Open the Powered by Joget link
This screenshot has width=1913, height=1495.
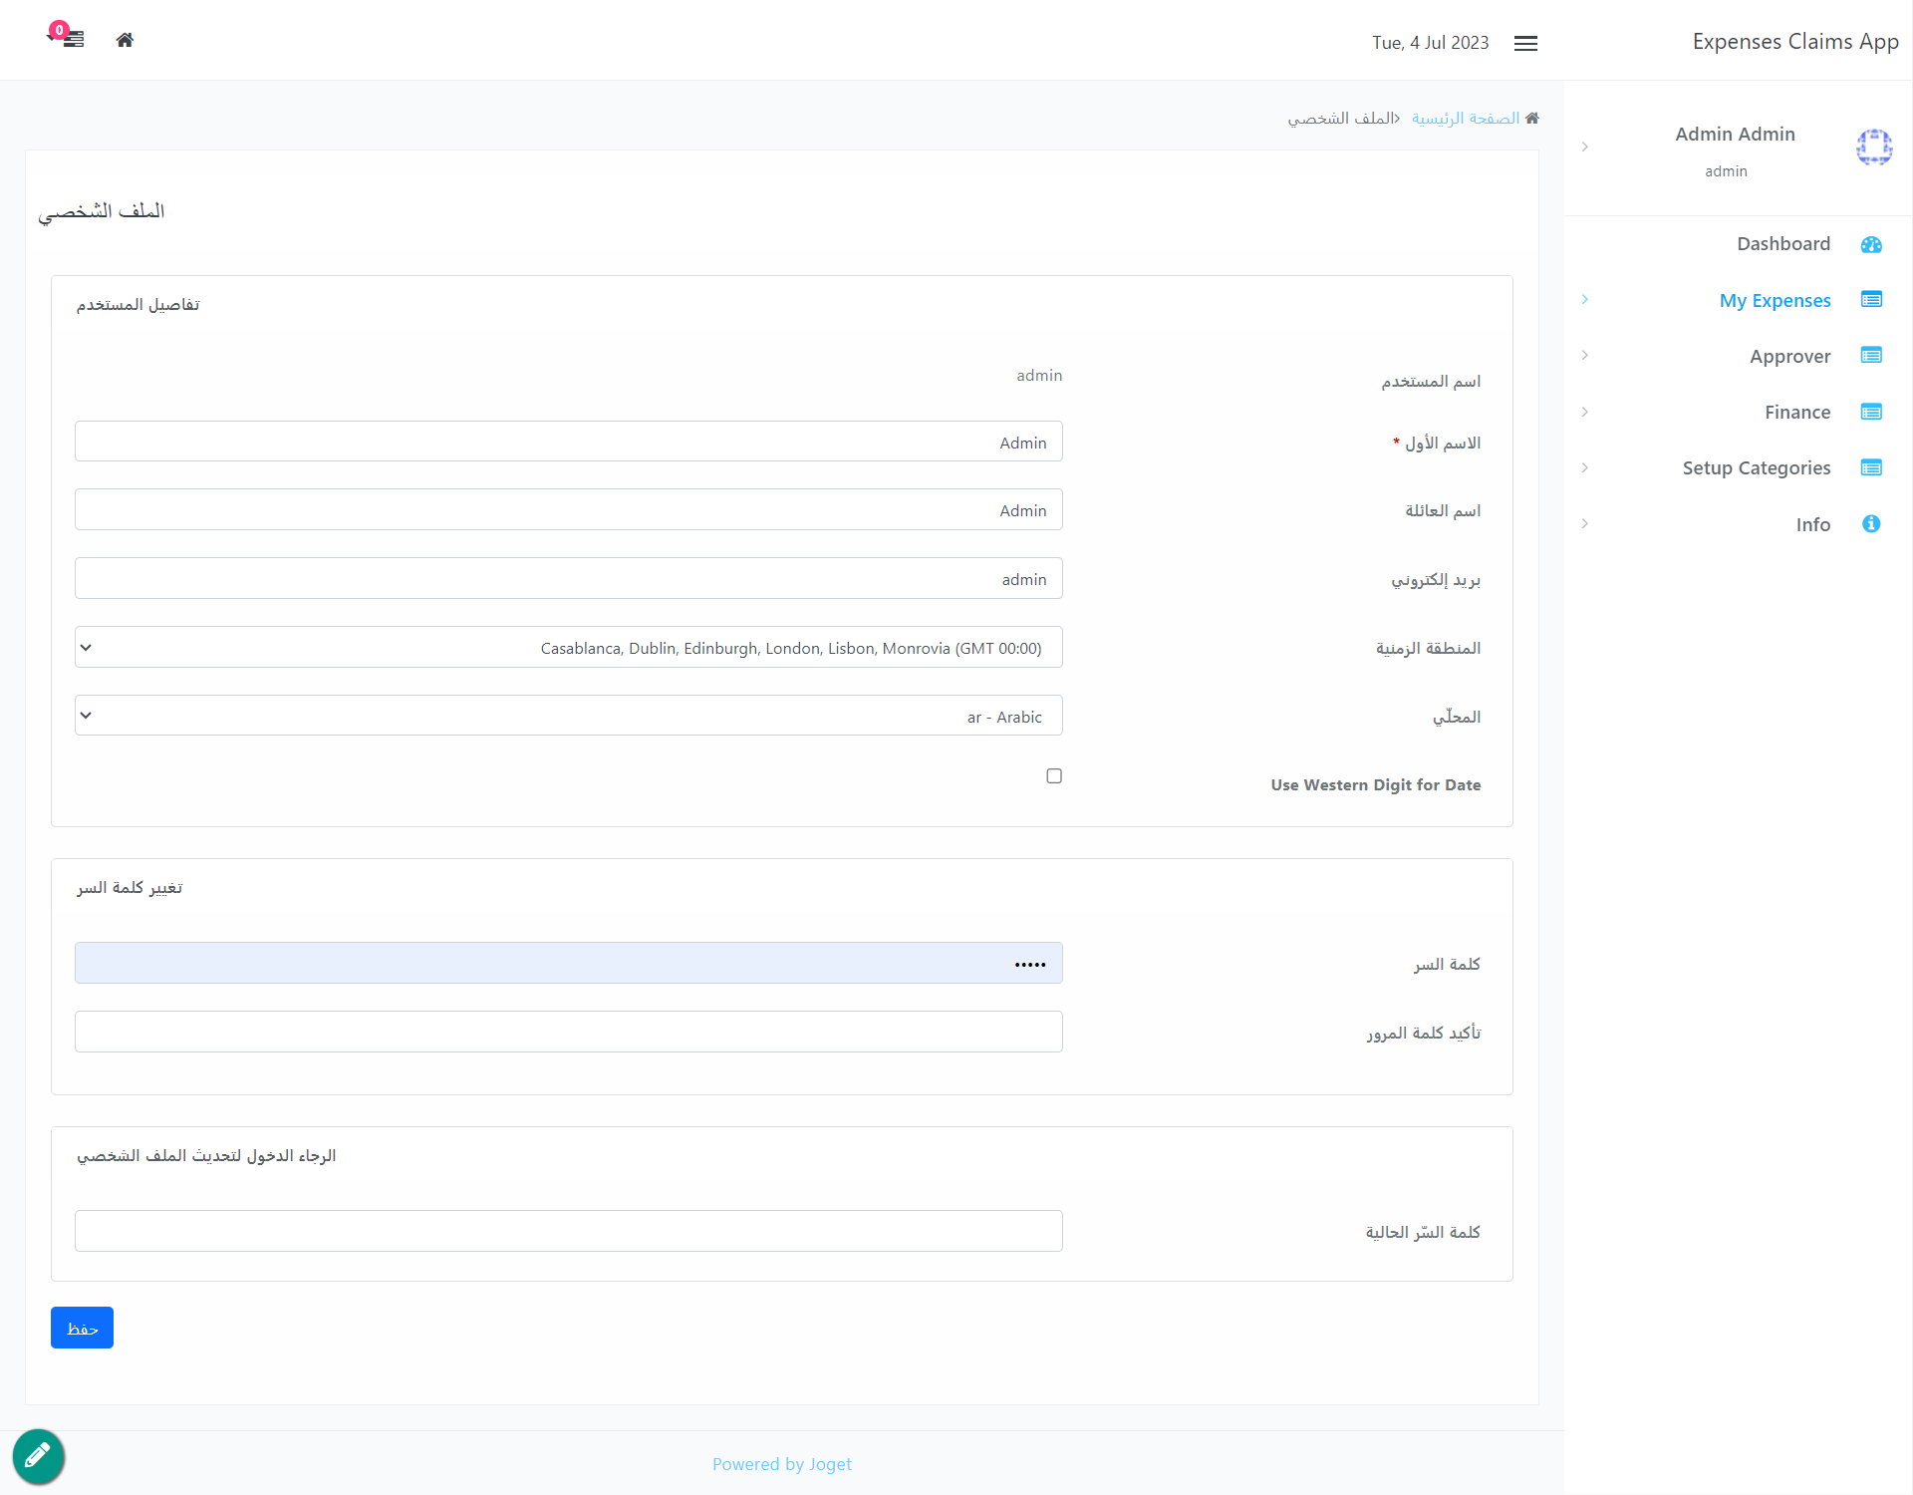pos(782,1464)
